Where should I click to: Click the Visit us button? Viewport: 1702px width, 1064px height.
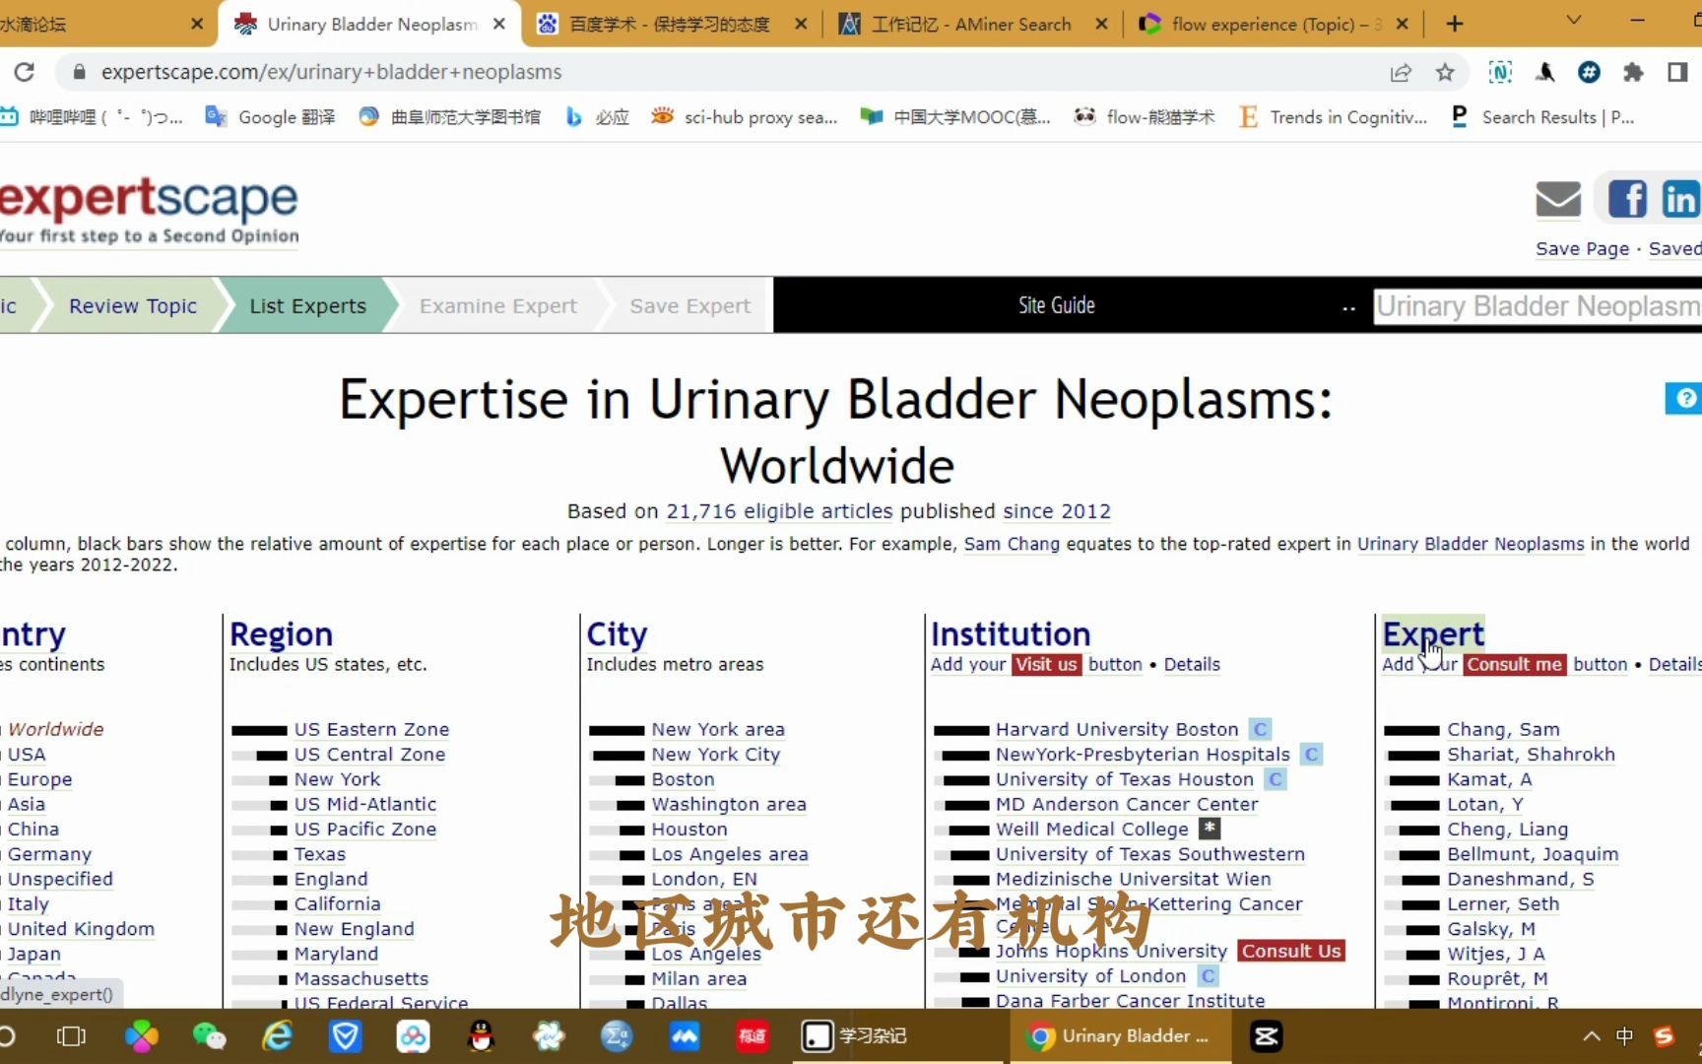pos(1046,664)
